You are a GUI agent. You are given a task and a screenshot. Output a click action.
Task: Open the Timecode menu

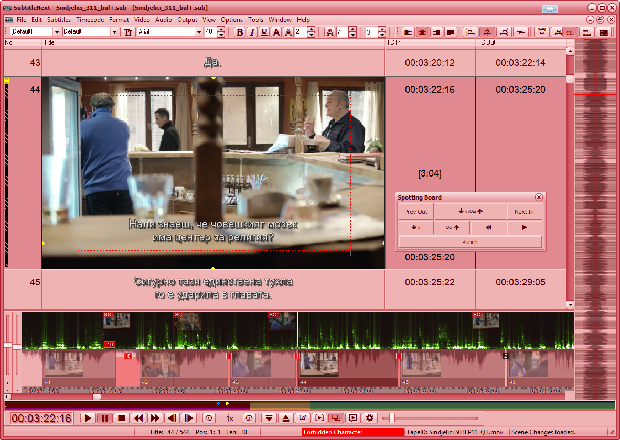coord(90,20)
